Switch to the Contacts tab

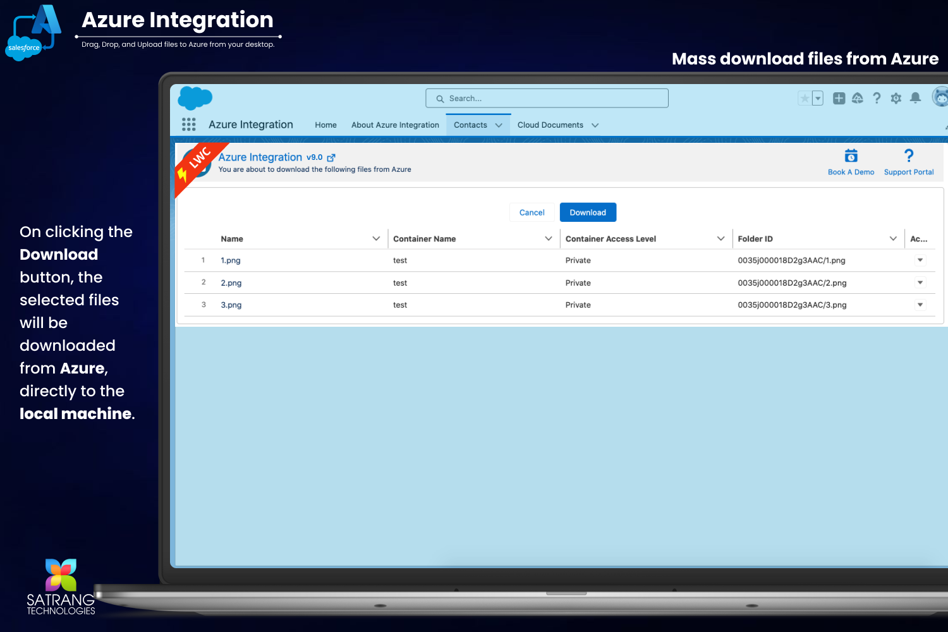click(x=470, y=125)
